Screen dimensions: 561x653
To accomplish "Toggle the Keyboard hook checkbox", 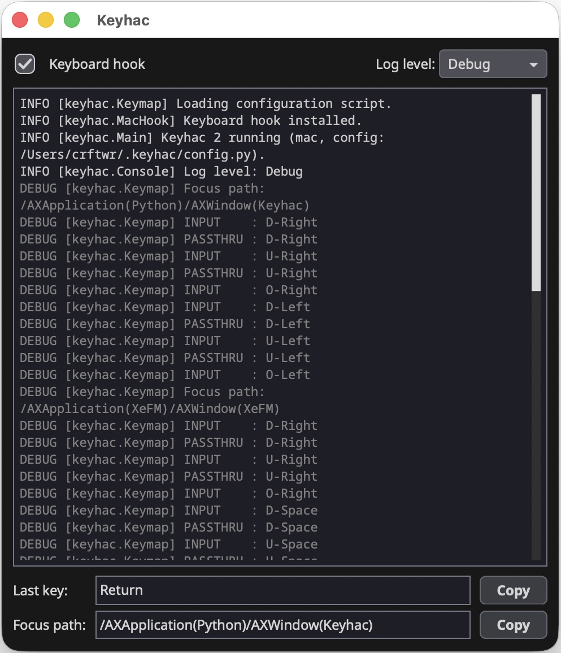I will pos(24,64).
